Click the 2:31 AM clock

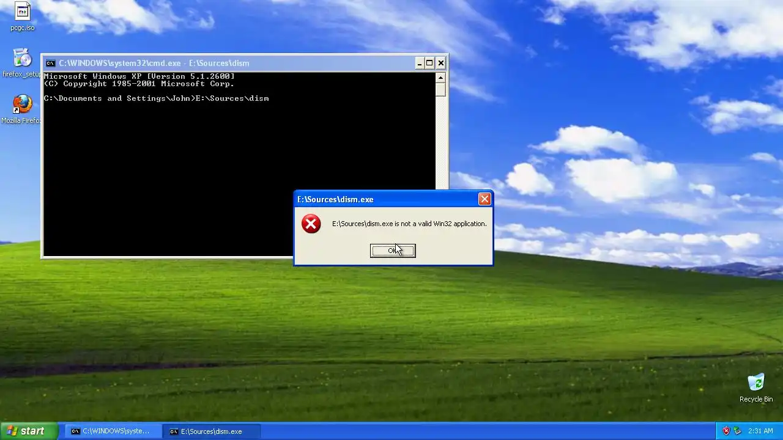[760, 431]
